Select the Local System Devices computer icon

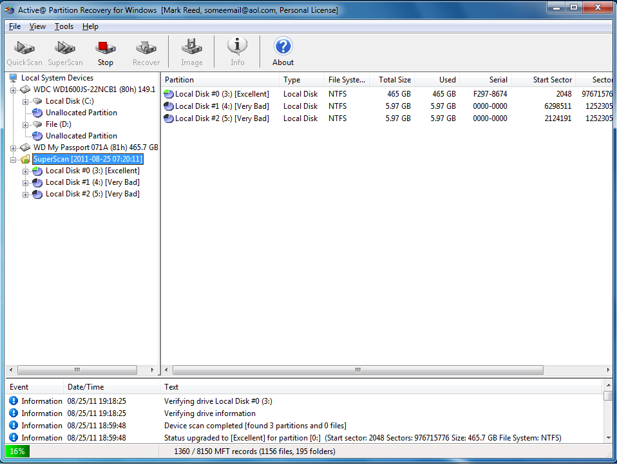[13, 78]
